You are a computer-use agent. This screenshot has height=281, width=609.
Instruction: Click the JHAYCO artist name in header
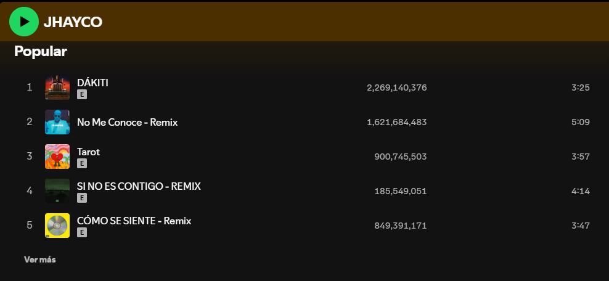pyautogui.click(x=73, y=22)
